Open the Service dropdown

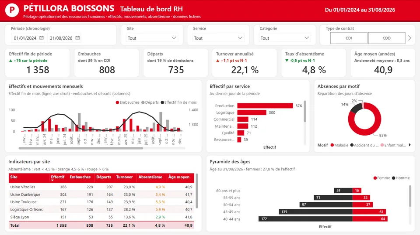click(x=218, y=38)
